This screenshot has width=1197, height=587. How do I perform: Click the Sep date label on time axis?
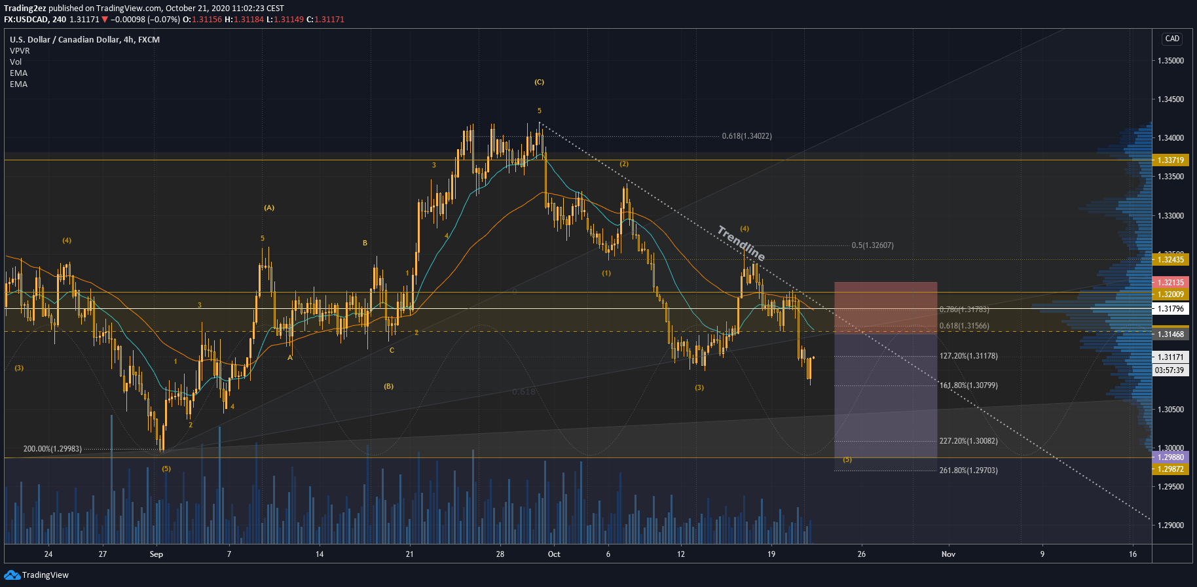[156, 554]
